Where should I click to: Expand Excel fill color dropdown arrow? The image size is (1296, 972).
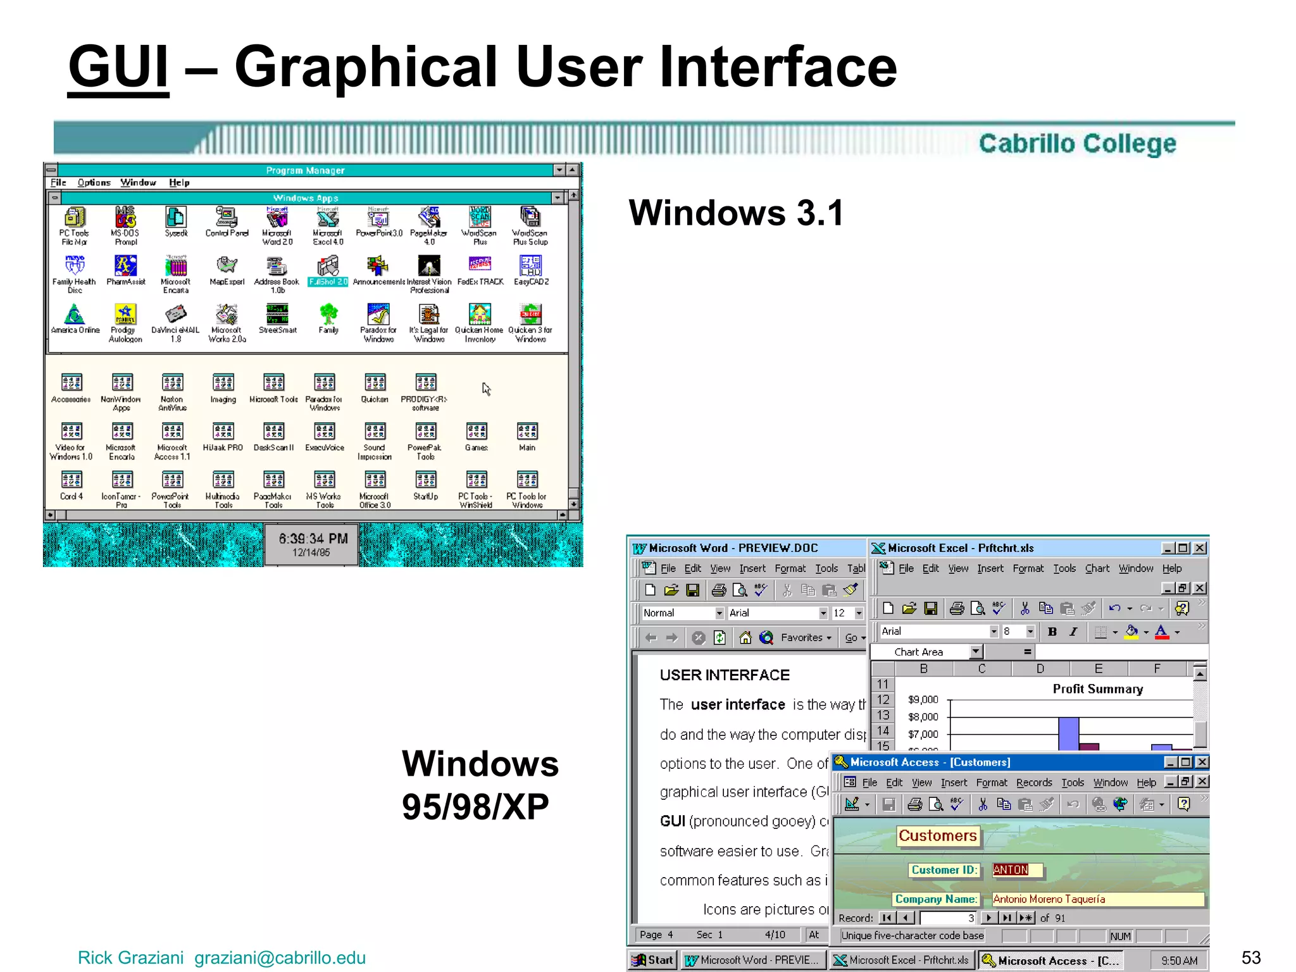(x=1146, y=632)
